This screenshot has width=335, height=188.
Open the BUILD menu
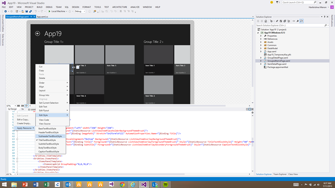[x=40, y=7]
